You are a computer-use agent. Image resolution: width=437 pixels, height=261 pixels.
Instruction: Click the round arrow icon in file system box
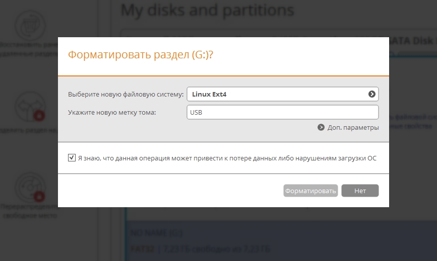coord(371,94)
